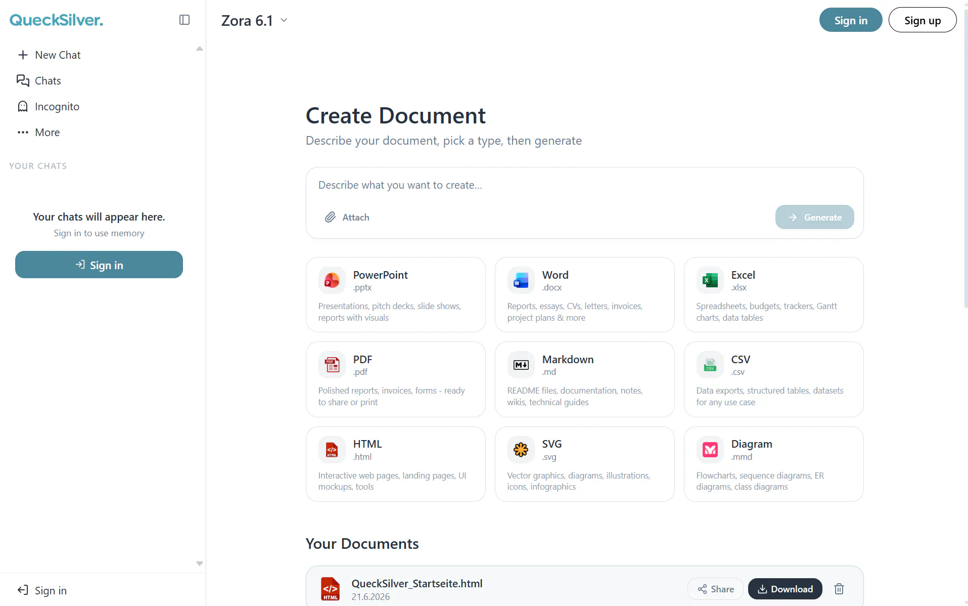
Task: Focus the document description input field
Action: tap(584, 185)
